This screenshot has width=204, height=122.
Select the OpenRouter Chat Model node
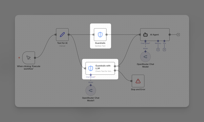coord(145,57)
